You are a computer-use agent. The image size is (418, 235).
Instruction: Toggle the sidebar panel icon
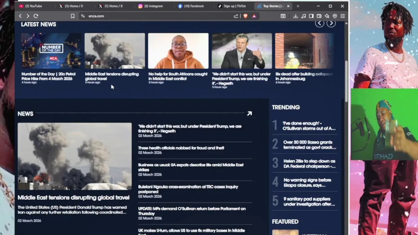coord(311,16)
